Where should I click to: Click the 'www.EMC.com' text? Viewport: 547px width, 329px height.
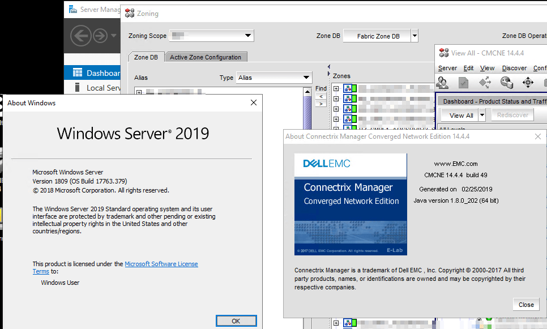456,164
